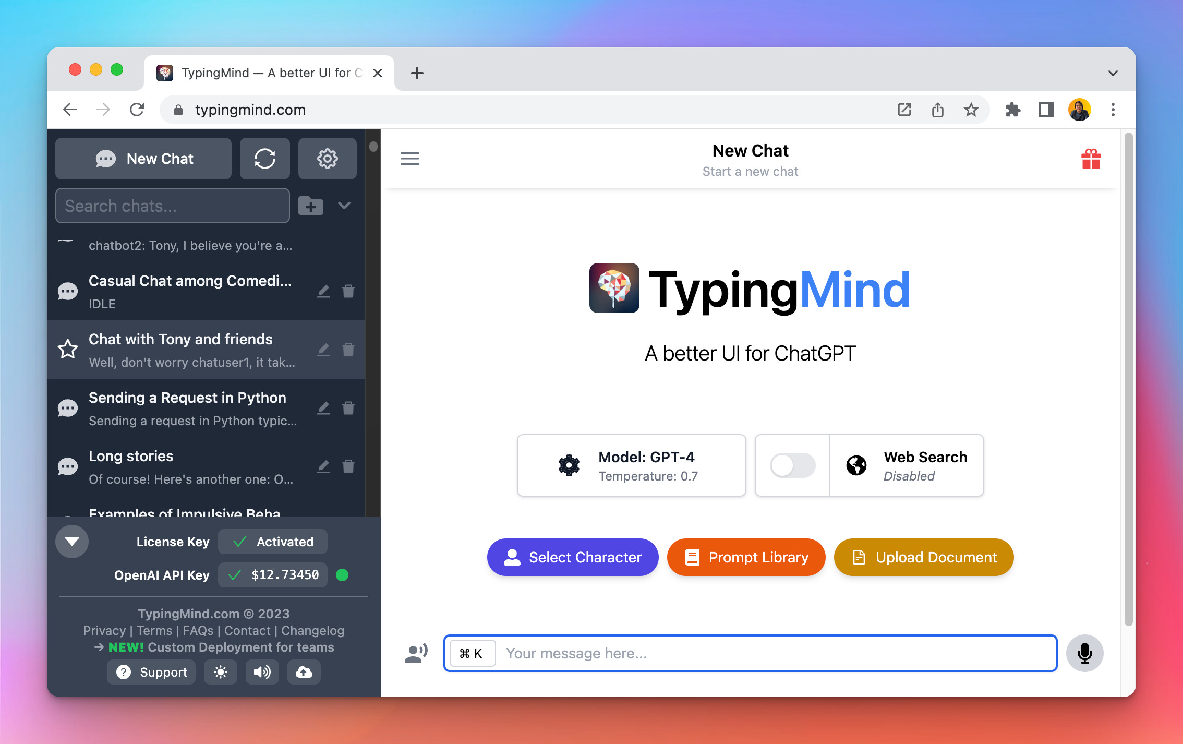
Task: Open the Terms link
Action: tap(154, 630)
